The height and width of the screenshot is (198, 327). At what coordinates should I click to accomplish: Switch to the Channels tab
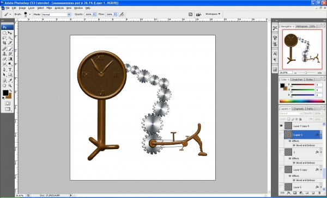[299, 109]
